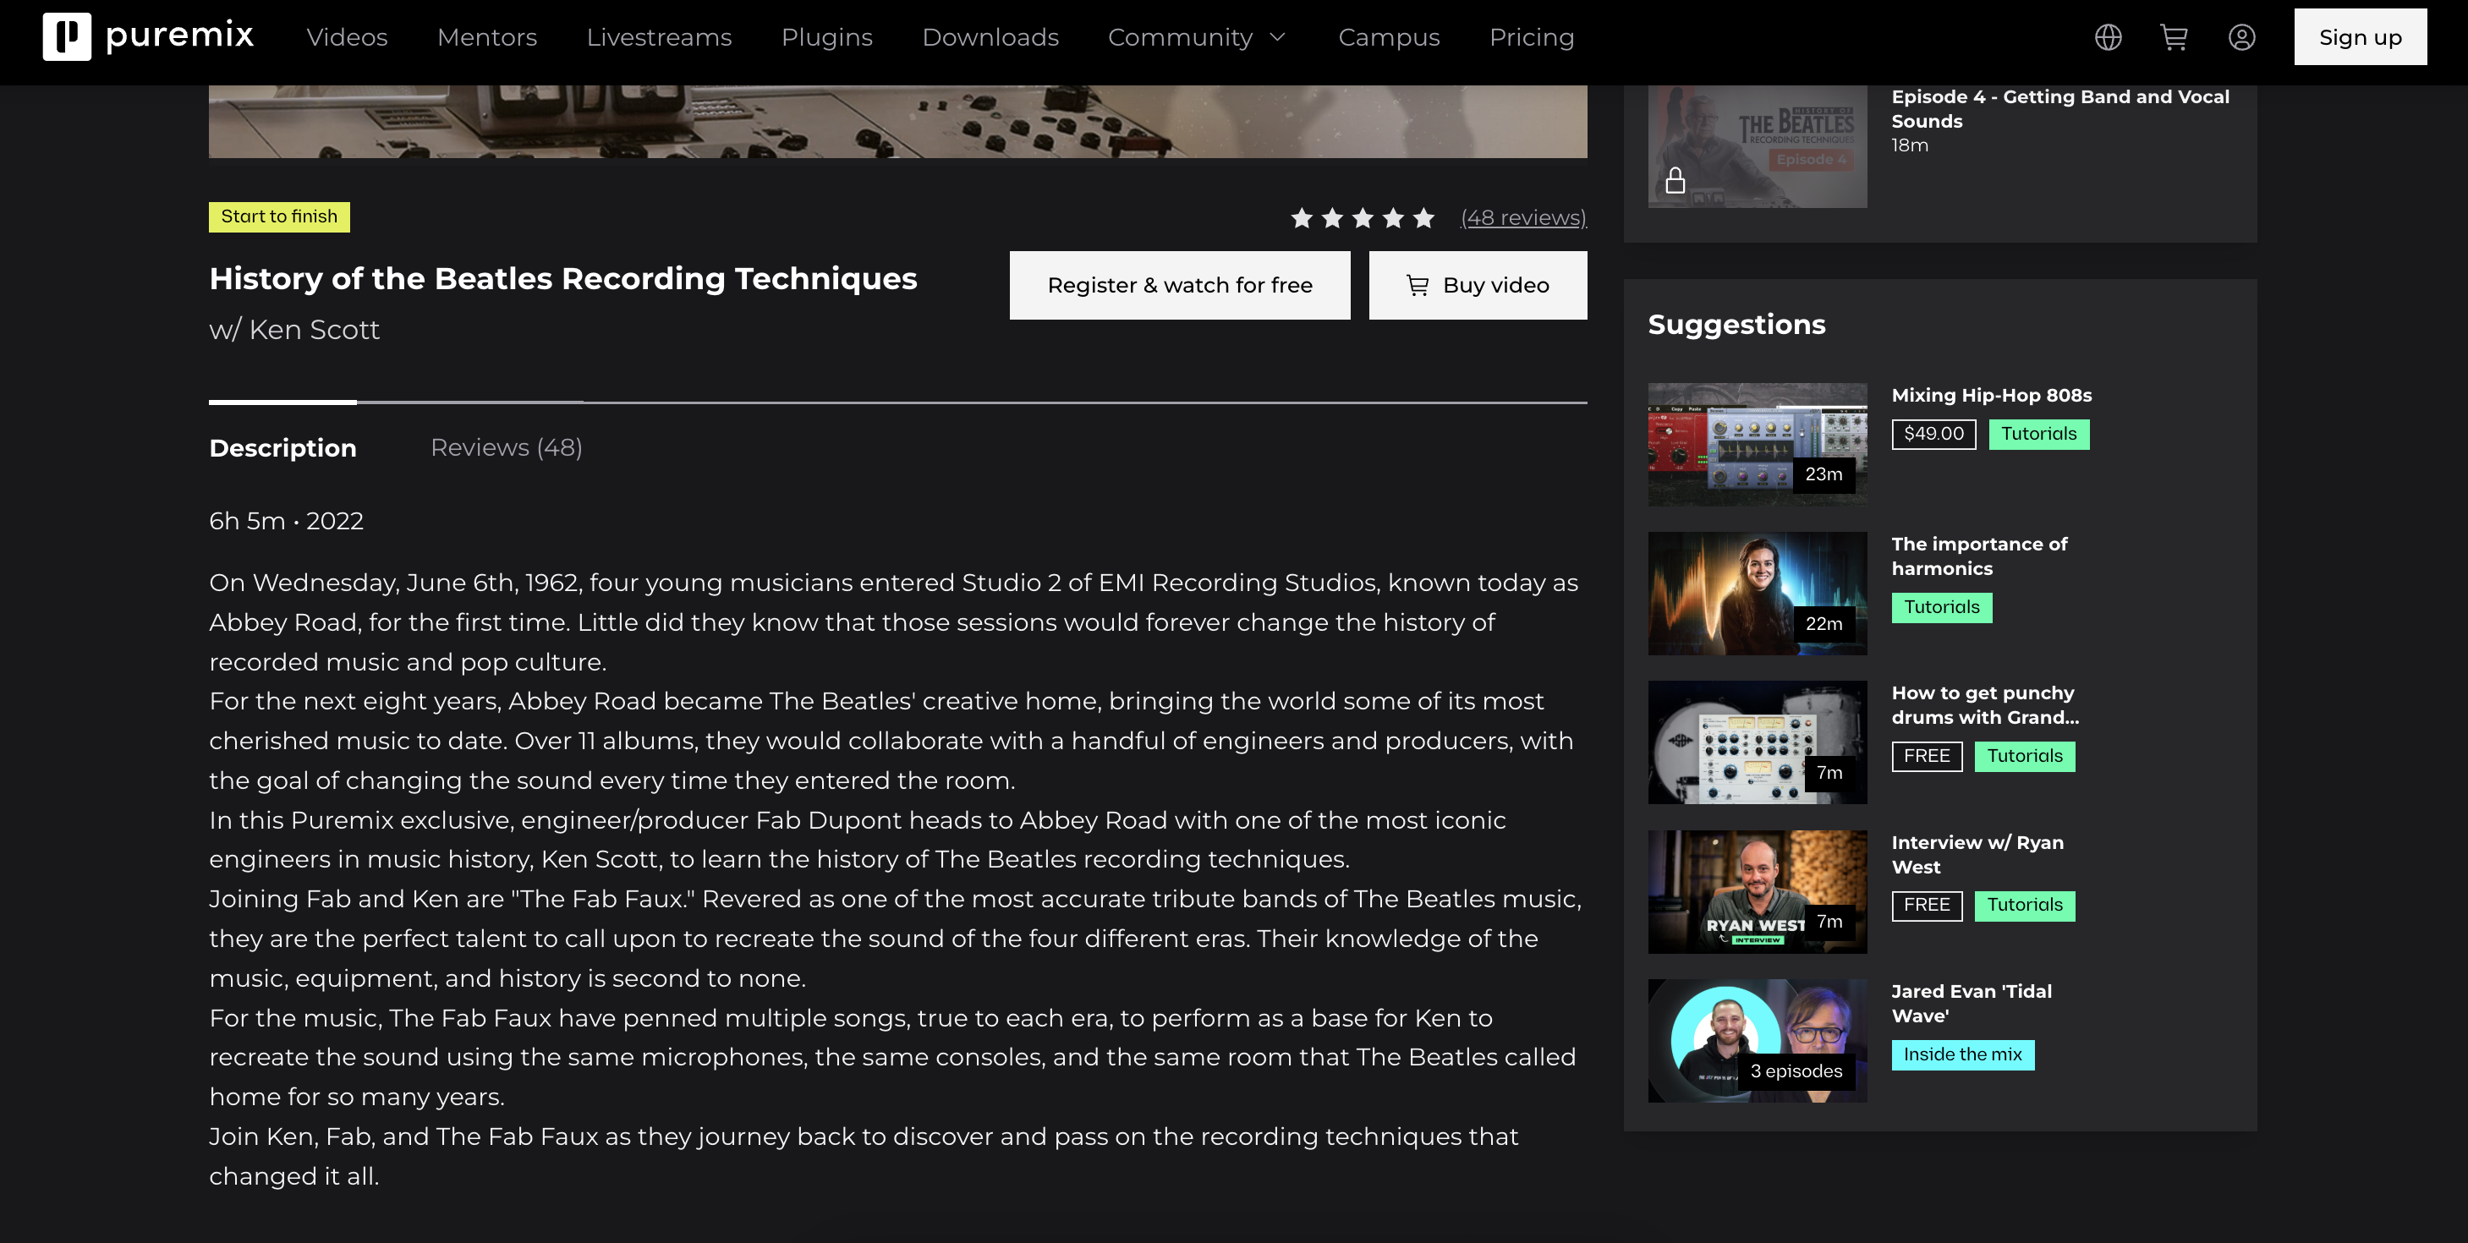The width and height of the screenshot is (2468, 1243).
Task: Click Tutorials tag under Mixing Hip-Hop 808s
Action: (x=2037, y=434)
